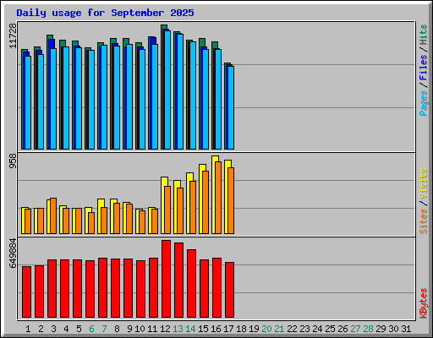The height and width of the screenshot is (338, 433).
Task: Click the day 31 axis label
Action: [406, 329]
